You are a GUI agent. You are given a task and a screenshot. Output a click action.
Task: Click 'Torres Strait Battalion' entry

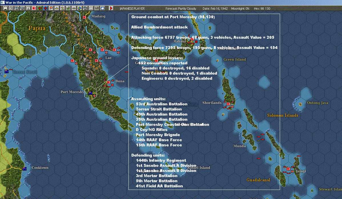(159, 109)
